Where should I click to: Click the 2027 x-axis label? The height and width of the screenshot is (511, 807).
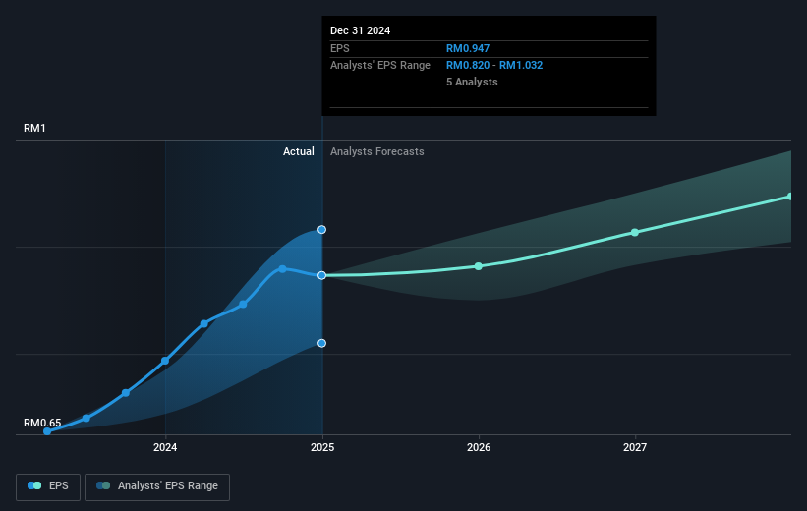coord(635,447)
